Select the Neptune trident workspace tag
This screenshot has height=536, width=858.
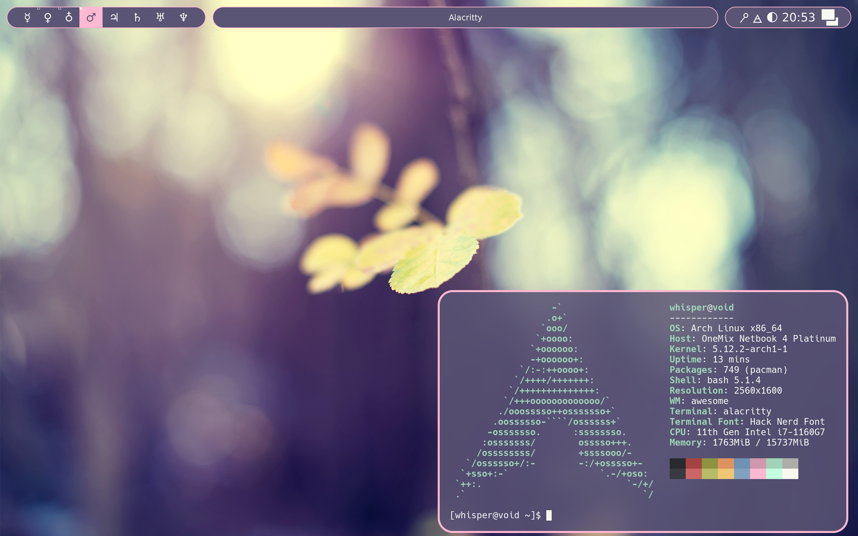point(183,17)
